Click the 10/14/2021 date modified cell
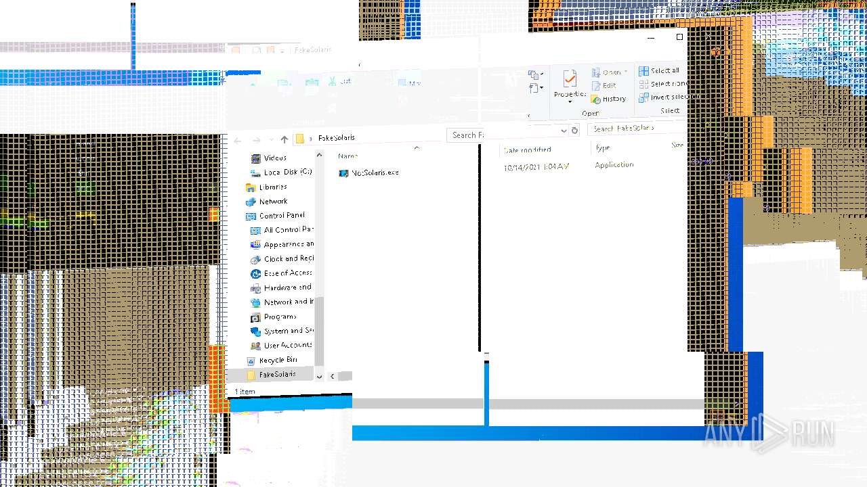Viewport: 867px width, 487px height. (536, 167)
